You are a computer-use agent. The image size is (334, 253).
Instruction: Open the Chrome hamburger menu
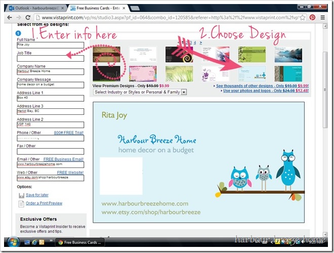[x=323, y=18]
